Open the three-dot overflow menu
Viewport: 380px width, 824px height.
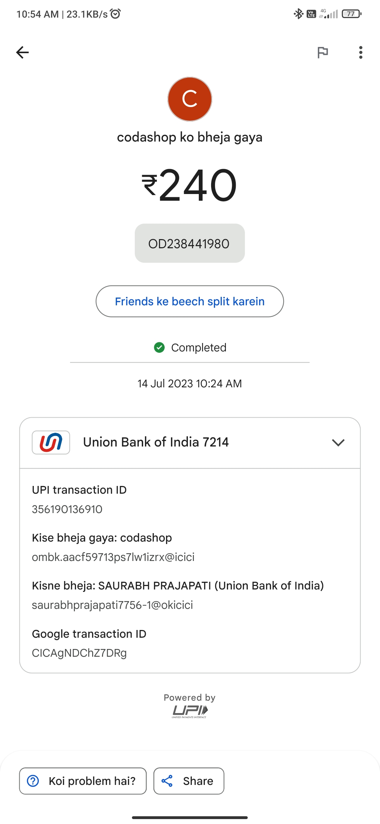tap(361, 52)
